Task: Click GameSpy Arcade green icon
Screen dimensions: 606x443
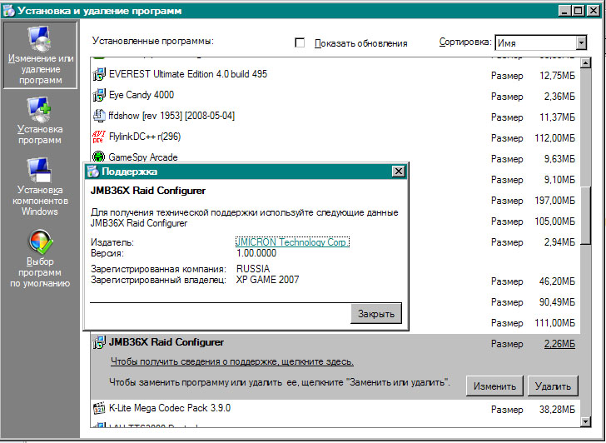Action: point(99,157)
